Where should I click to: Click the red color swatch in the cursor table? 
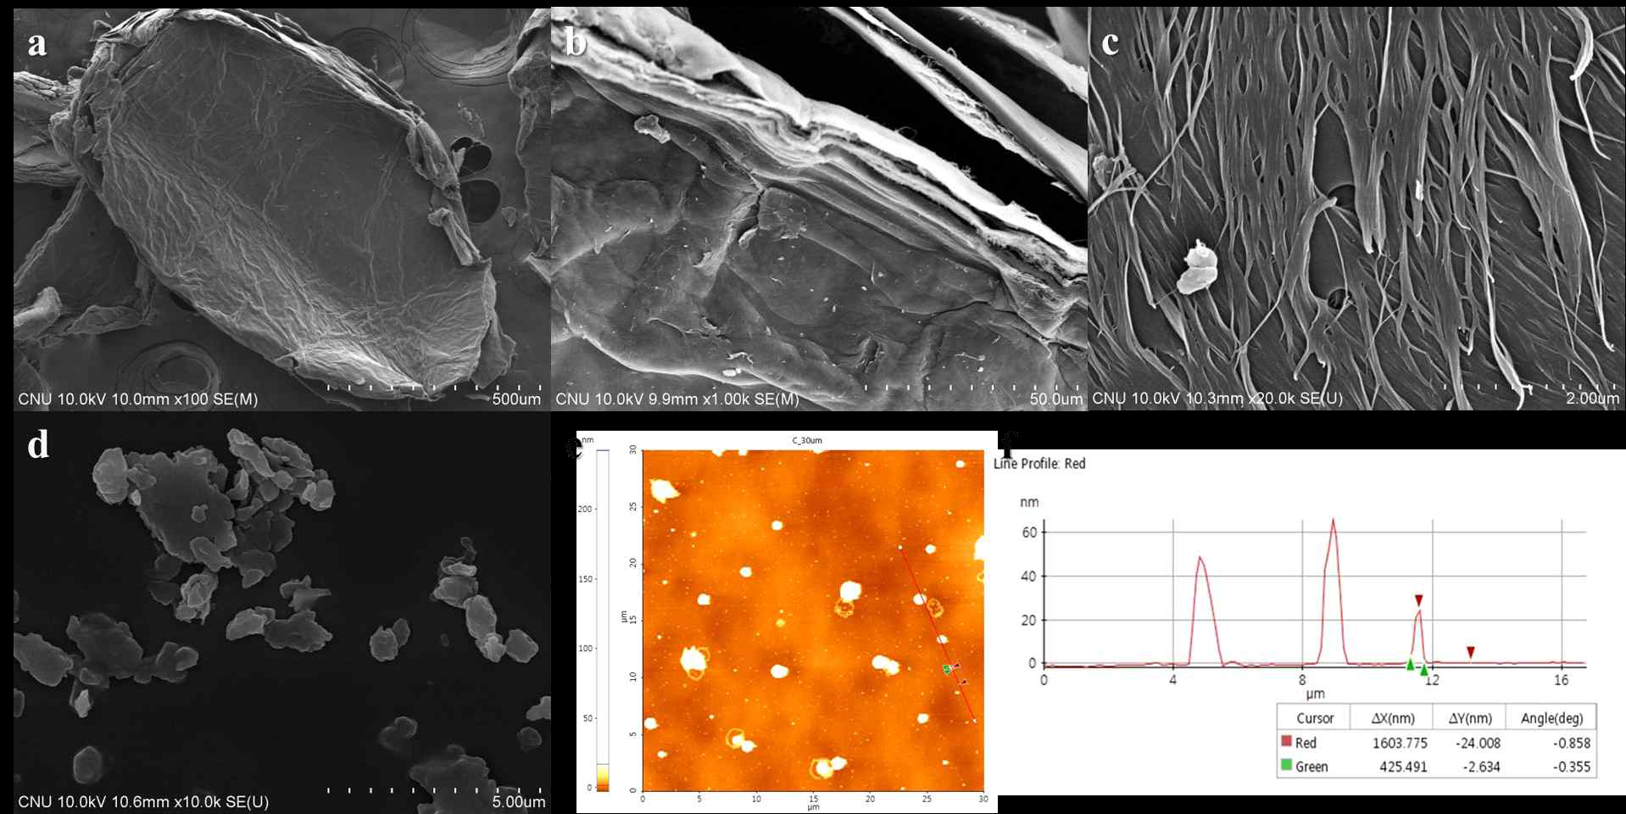pyautogui.click(x=1286, y=741)
